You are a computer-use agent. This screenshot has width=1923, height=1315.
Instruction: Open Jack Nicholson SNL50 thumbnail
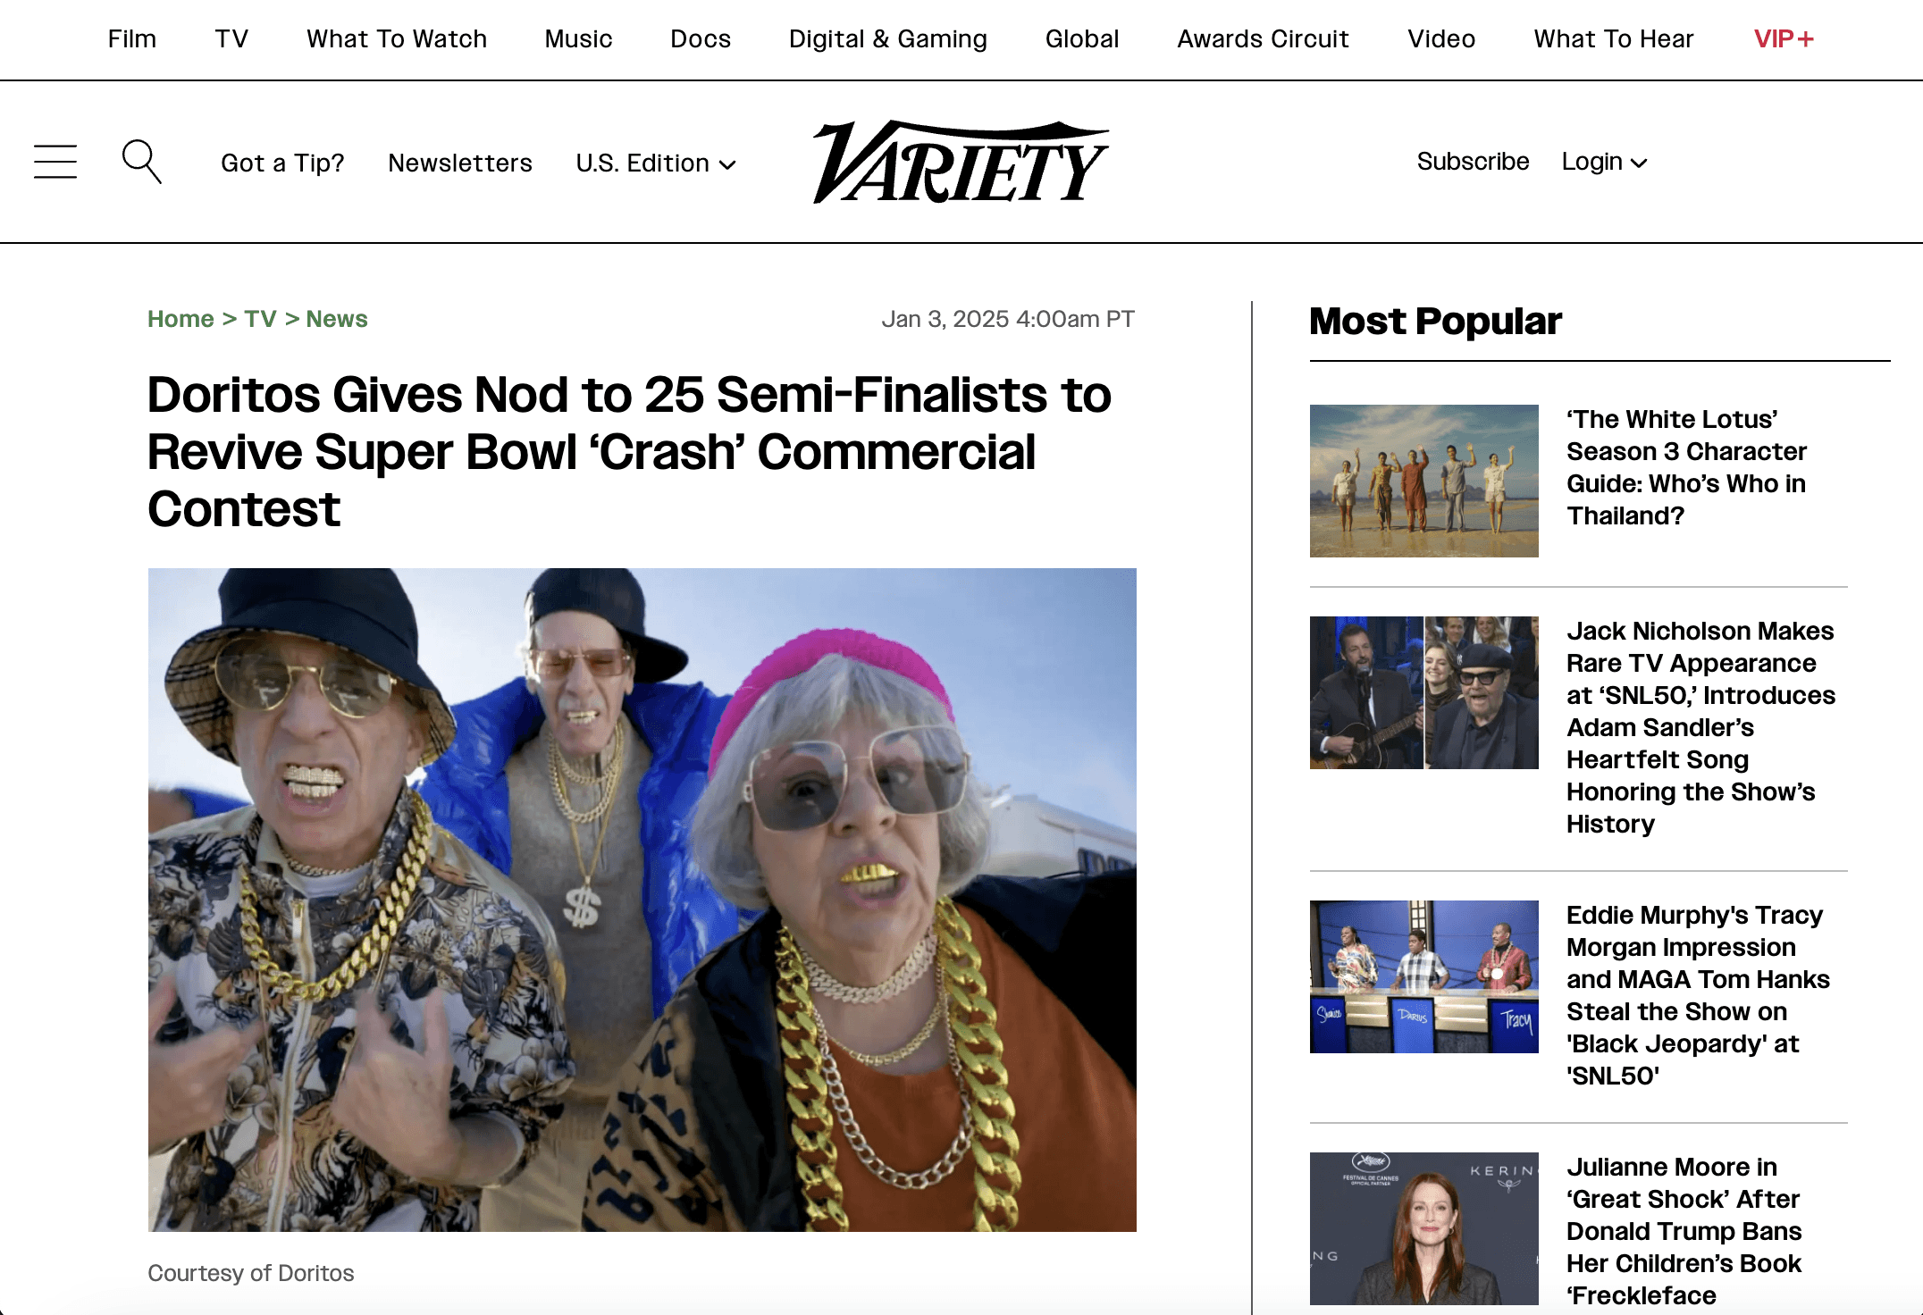click(x=1423, y=692)
